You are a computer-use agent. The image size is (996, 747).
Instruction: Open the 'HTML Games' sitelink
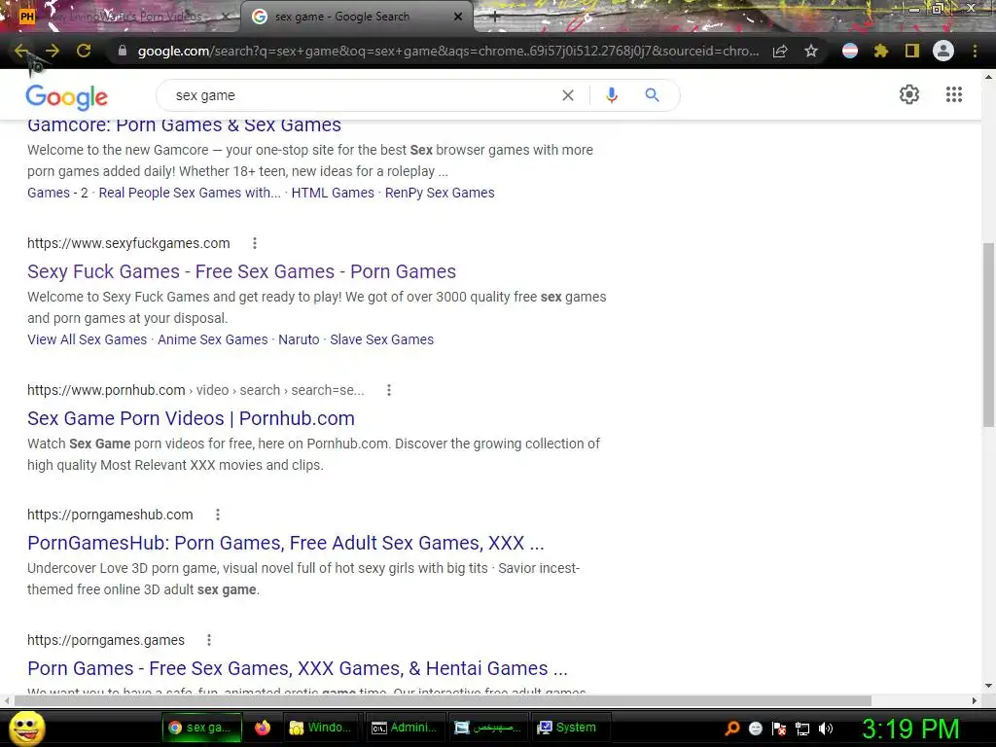tap(333, 193)
